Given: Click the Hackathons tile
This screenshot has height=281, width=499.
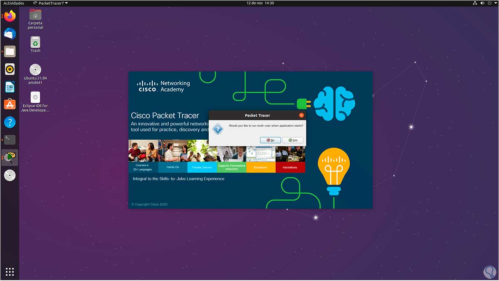Looking at the screenshot, I should point(290,167).
